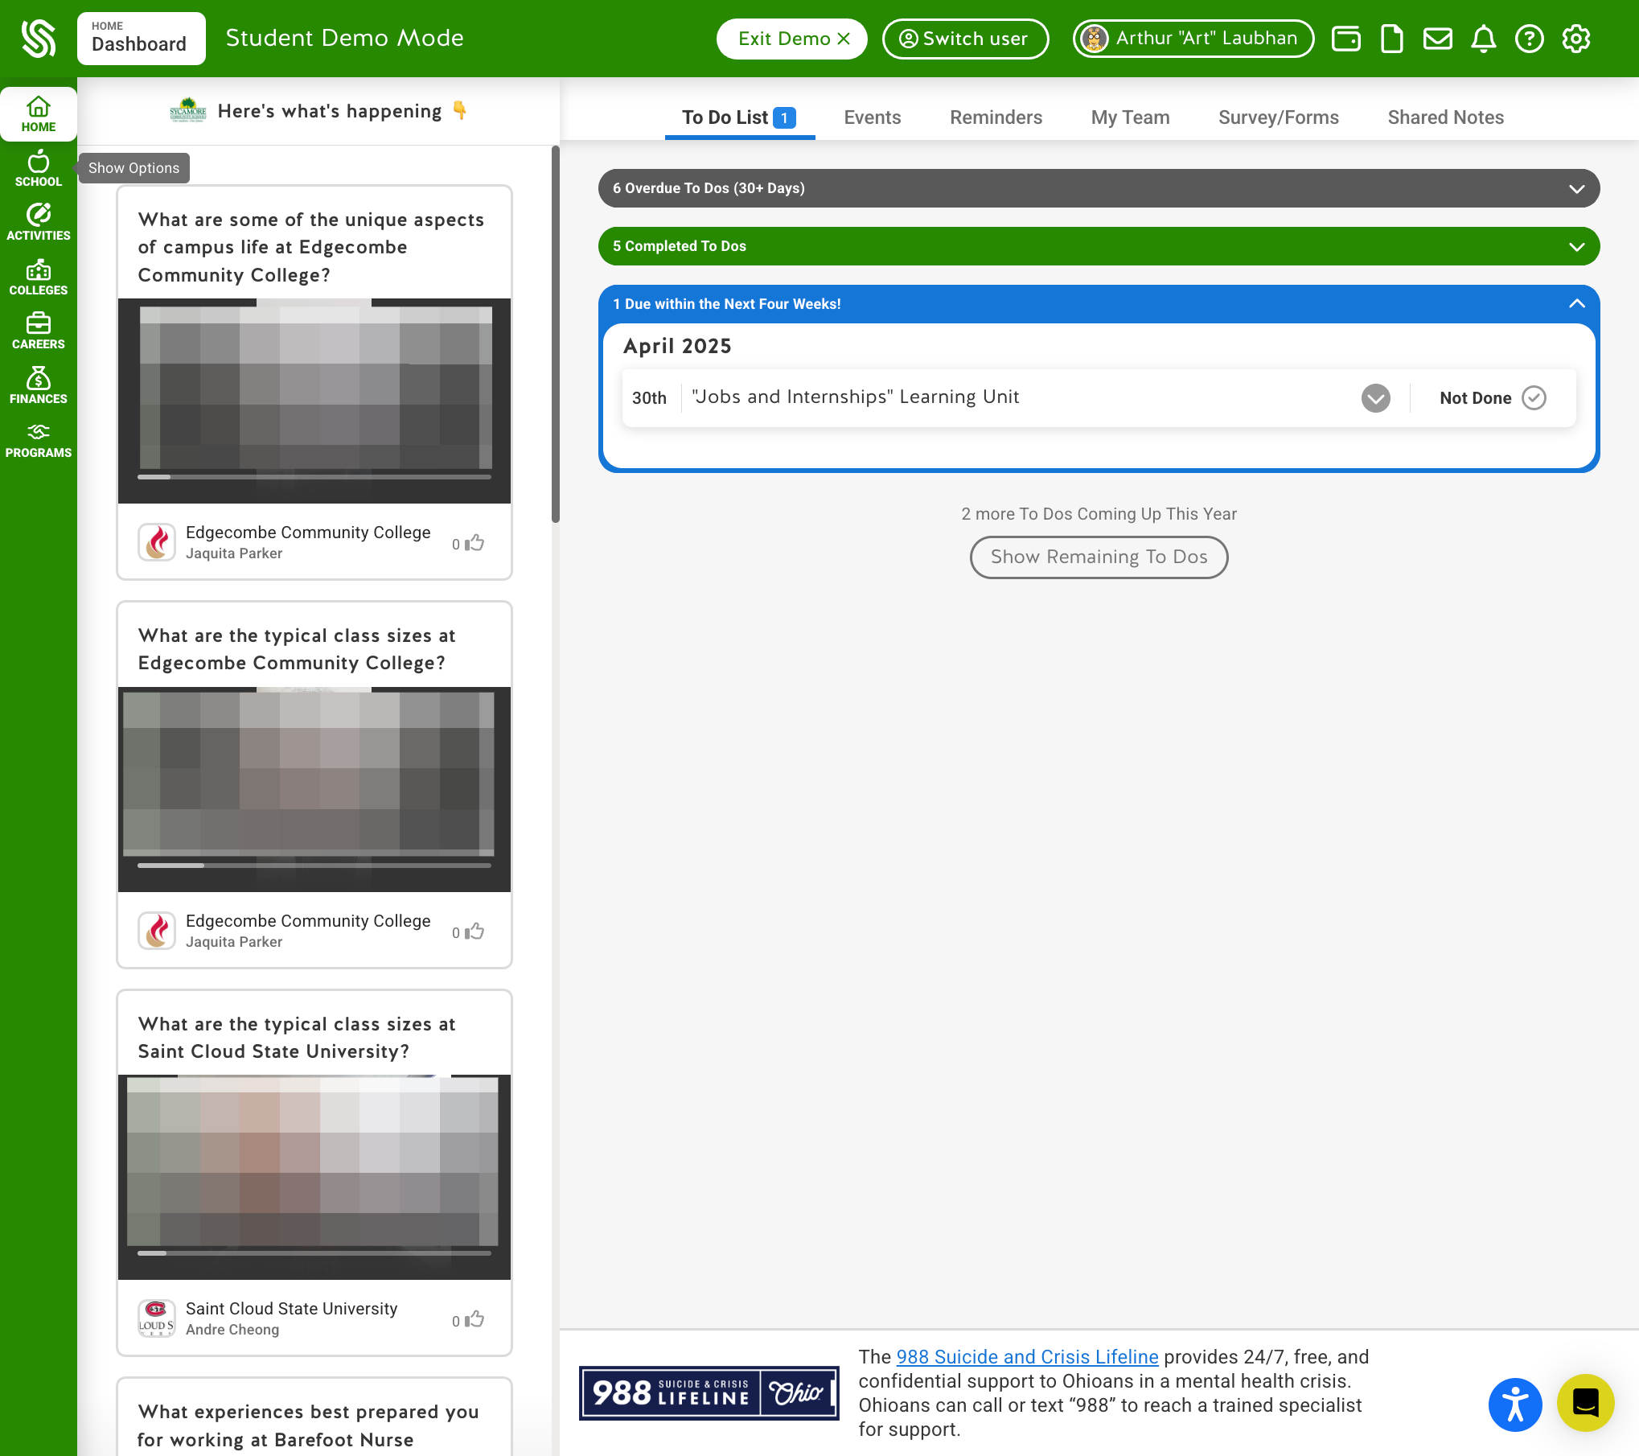Open the settings gear icon
Screen dimensions: 1639x1456
pos(1576,39)
